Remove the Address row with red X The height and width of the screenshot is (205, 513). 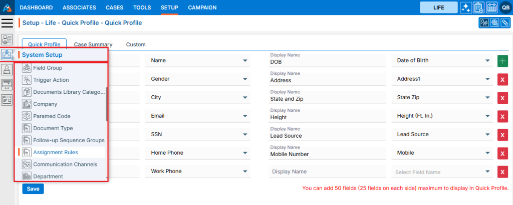click(502, 79)
